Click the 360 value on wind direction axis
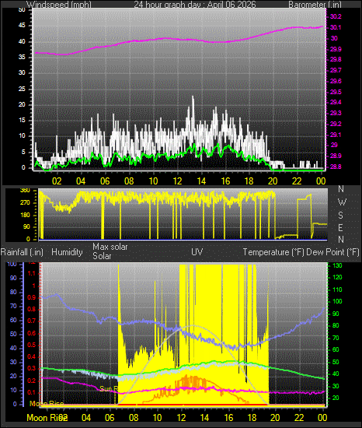Screen dimensions: 362x428 pyautogui.click(x=25, y=191)
